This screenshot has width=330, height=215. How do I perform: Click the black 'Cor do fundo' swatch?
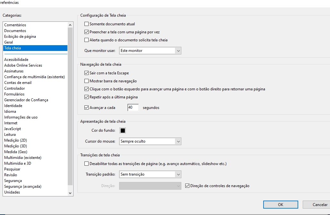pyautogui.click(x=123, y=130)
